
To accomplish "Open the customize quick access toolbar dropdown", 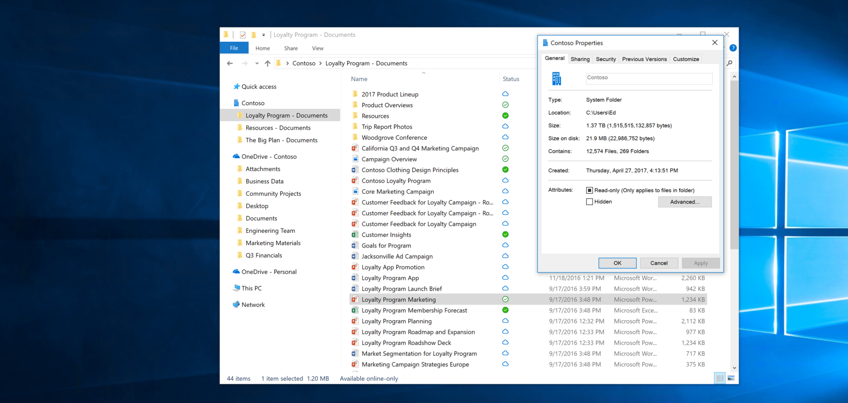I will tap(263, 35).
